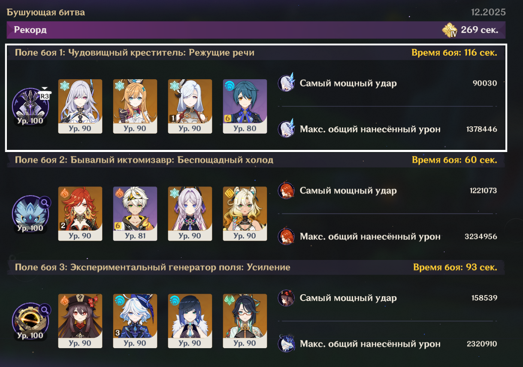Click the Battlefield 1 boss icon with R3 badge
Viewport: 523px width, 367px height.
[30, 106]
